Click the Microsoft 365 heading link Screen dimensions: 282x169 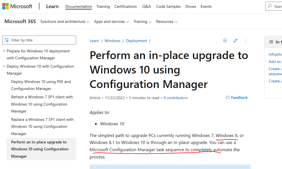(x=20, y=21)
